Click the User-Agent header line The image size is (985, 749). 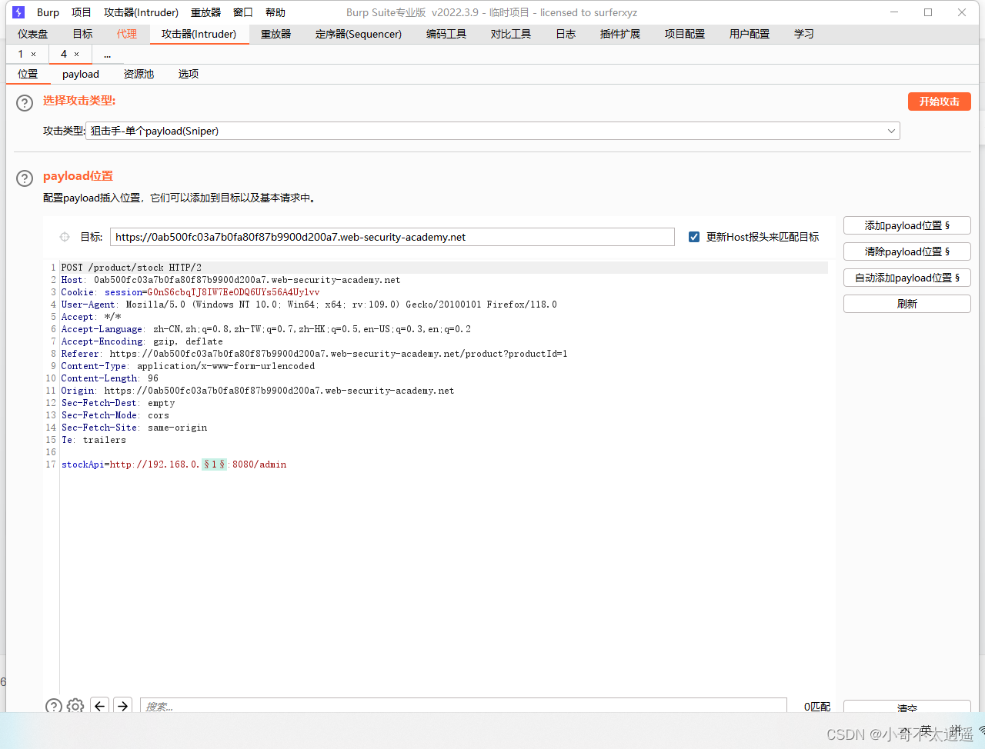pyautogui.click(x=309, y=305)
